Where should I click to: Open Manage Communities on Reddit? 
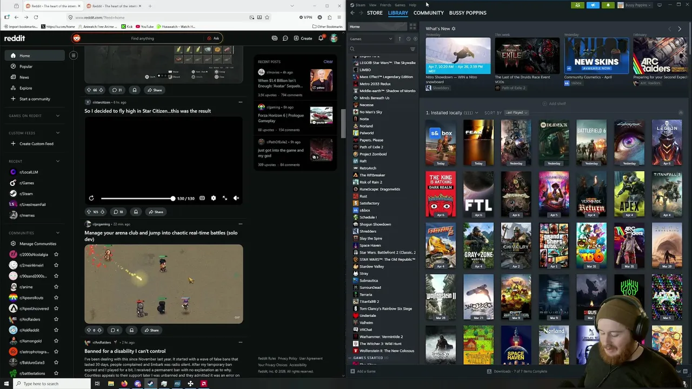point(38,244)
